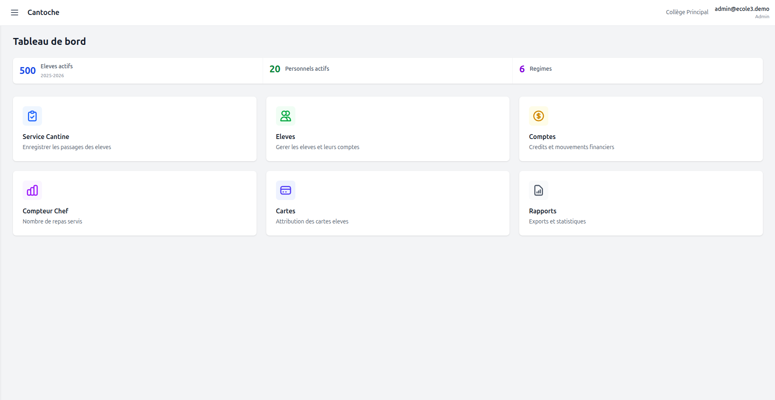Open the Service Cantine module card

pos(135,129)
